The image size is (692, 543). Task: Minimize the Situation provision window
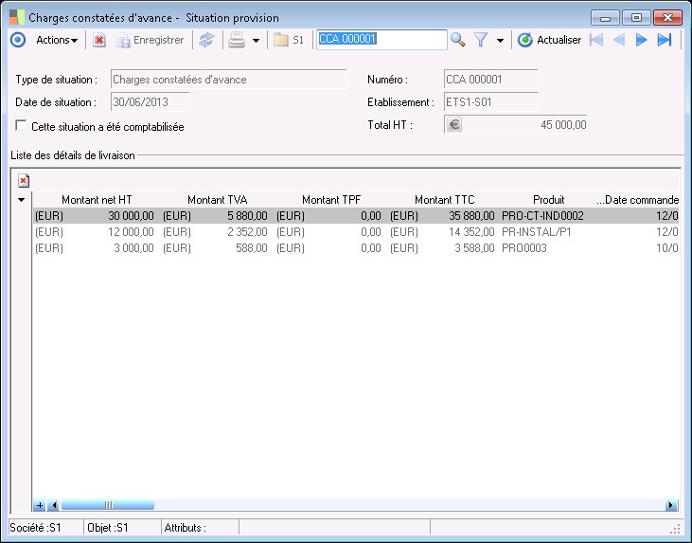tap(605, 18)
